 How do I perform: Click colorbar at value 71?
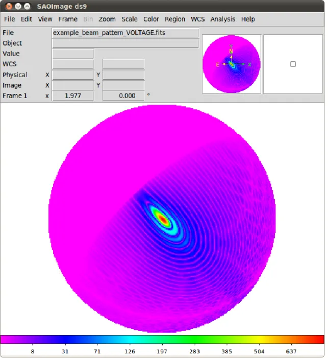click(97, 339)
